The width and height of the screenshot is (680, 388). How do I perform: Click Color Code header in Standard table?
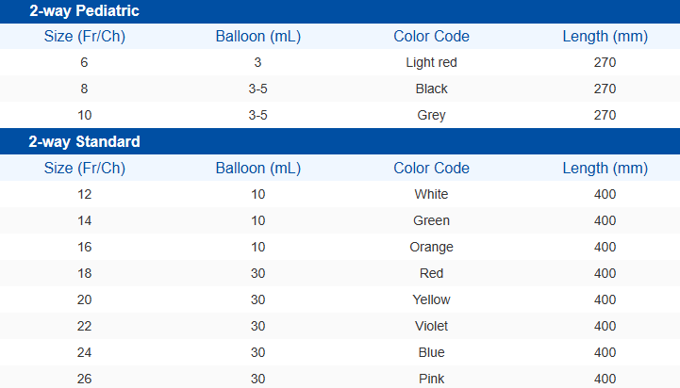[431, 169]
